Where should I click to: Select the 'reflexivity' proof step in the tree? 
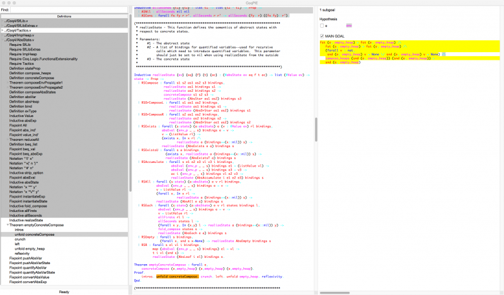[22, 253]
